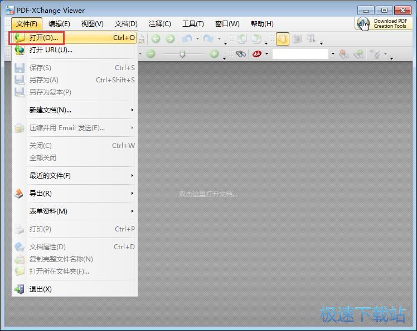Open the Undo history dropdown arrow
The height and width of the screenshot is (331, 417).
[197, 39]
